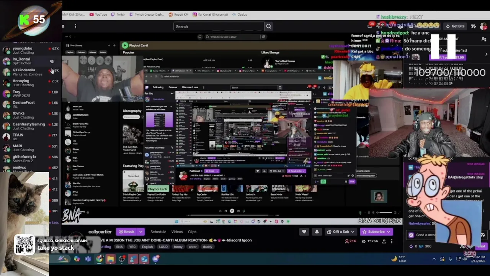Open the Reddit KM bookmark
This screenshot has height=276, width=490.
178,15
